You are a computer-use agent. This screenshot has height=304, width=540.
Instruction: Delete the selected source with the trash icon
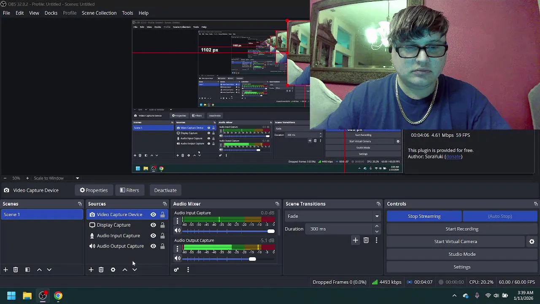click(x=101, y=269)
